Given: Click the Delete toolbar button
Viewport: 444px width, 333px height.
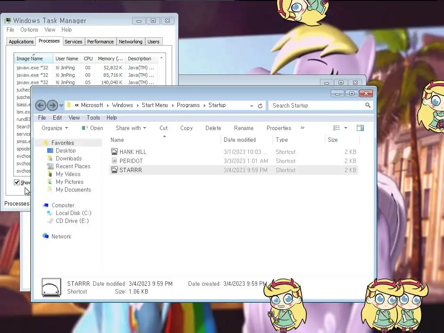Looking at the screenshot, I should point(213,128).
